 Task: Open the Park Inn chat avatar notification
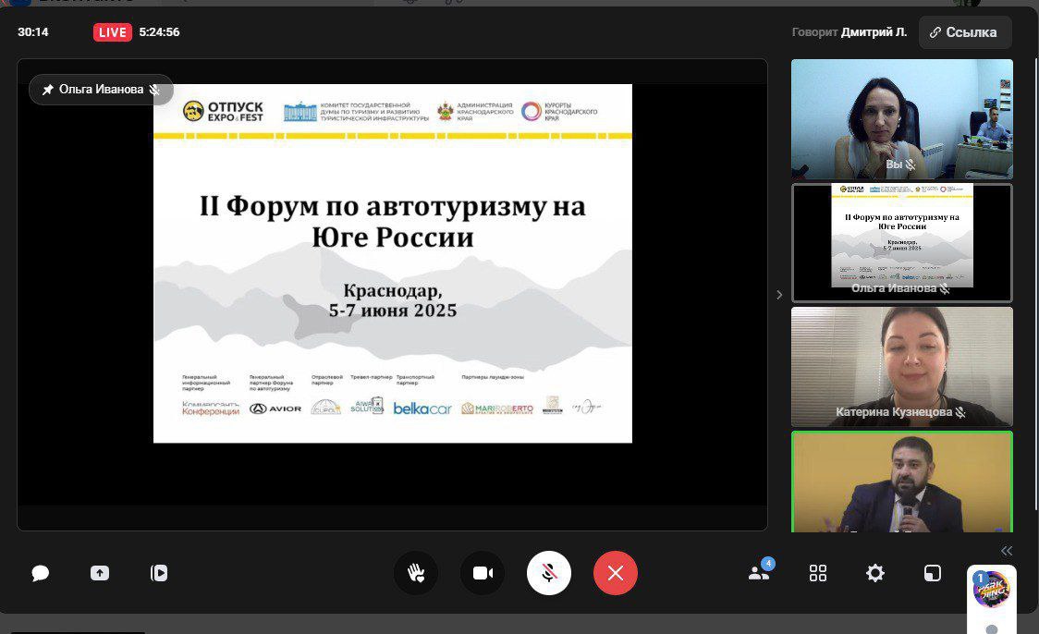pos(991,588)
